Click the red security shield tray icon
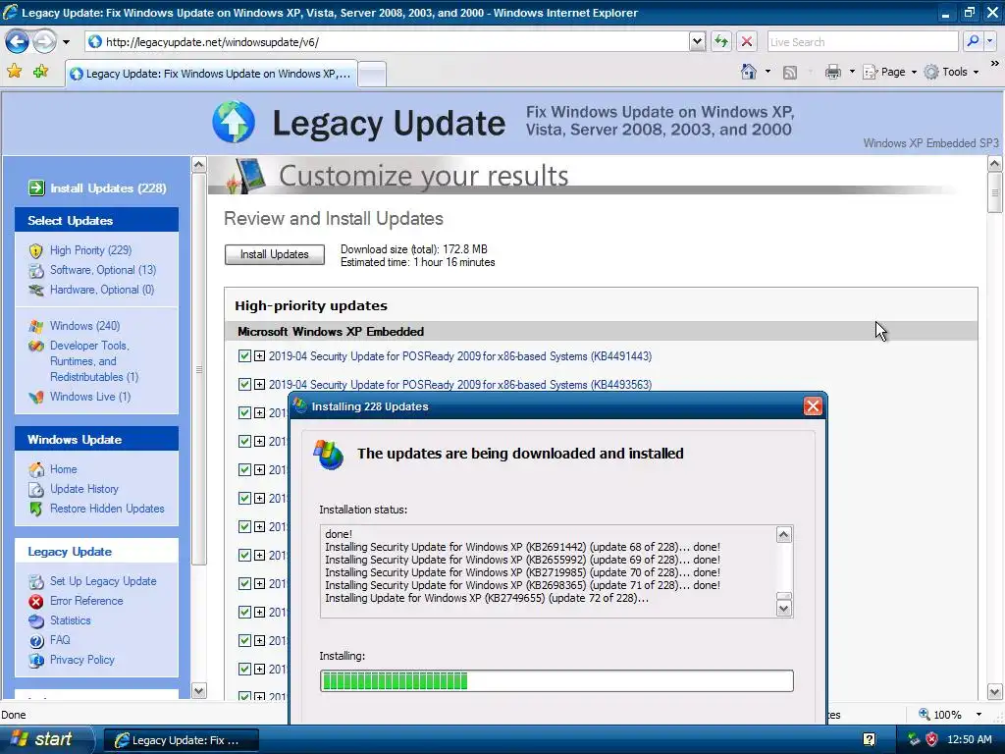This screenshot has height=754, width=1005. [931, 739]
